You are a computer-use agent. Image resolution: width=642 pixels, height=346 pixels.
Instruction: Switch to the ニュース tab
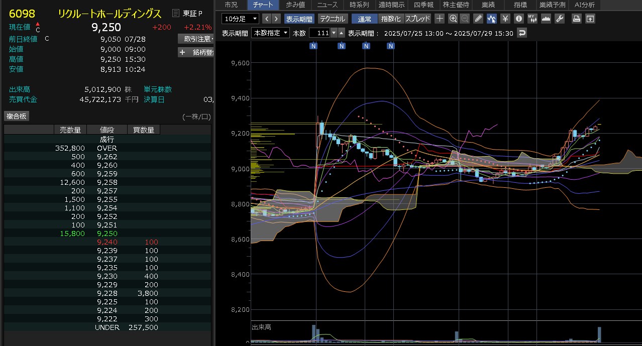click(328, 5)
